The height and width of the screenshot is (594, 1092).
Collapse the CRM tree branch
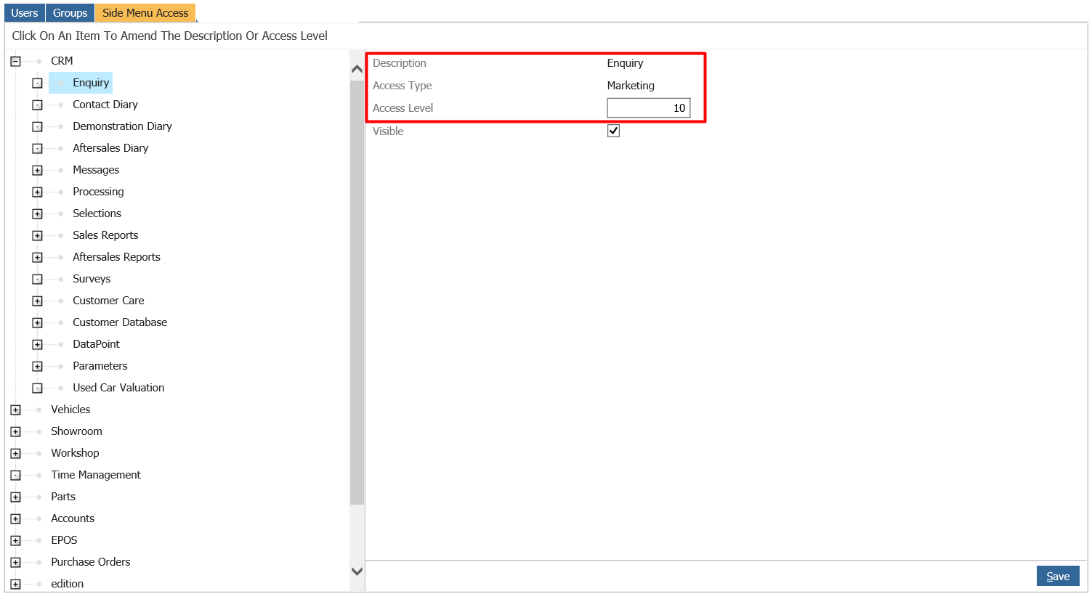(x=15, y=60)
